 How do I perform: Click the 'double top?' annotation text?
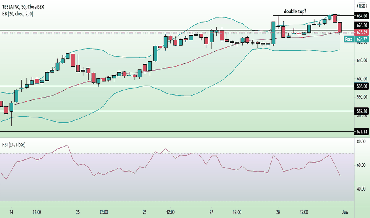coord(295,11)
